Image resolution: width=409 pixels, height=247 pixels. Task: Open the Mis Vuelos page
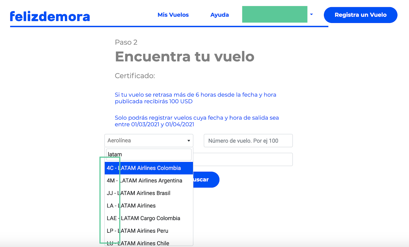pos(173,15)
